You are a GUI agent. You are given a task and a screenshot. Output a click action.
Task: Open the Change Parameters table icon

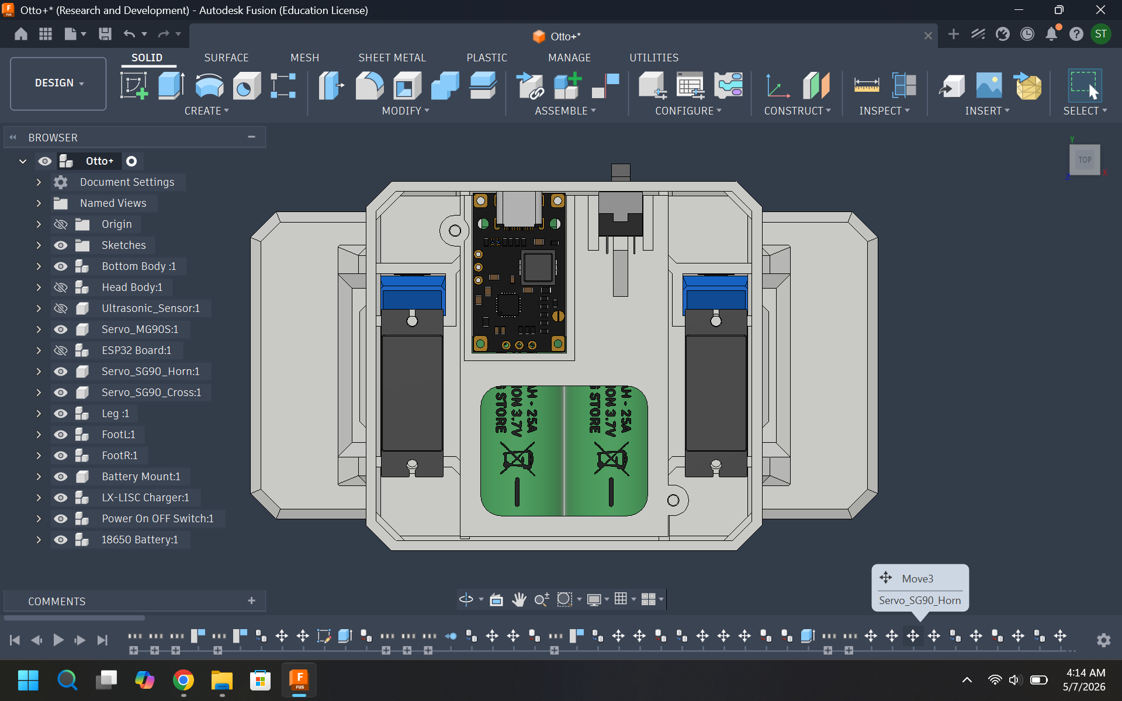690,85
